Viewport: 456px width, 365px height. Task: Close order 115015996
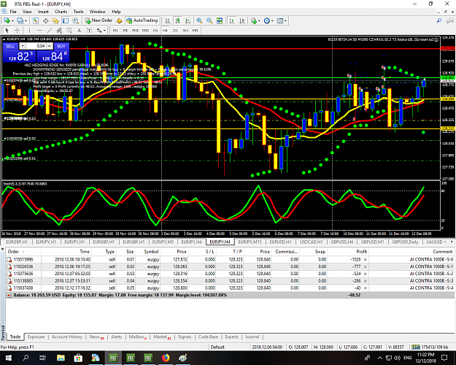(366, 259)
